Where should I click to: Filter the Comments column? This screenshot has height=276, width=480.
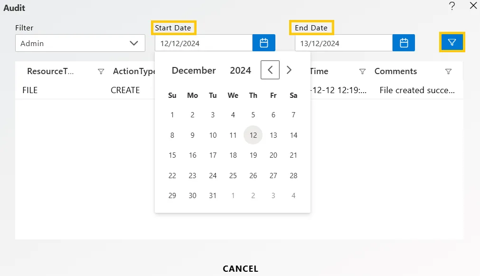(x=448, y=71)
